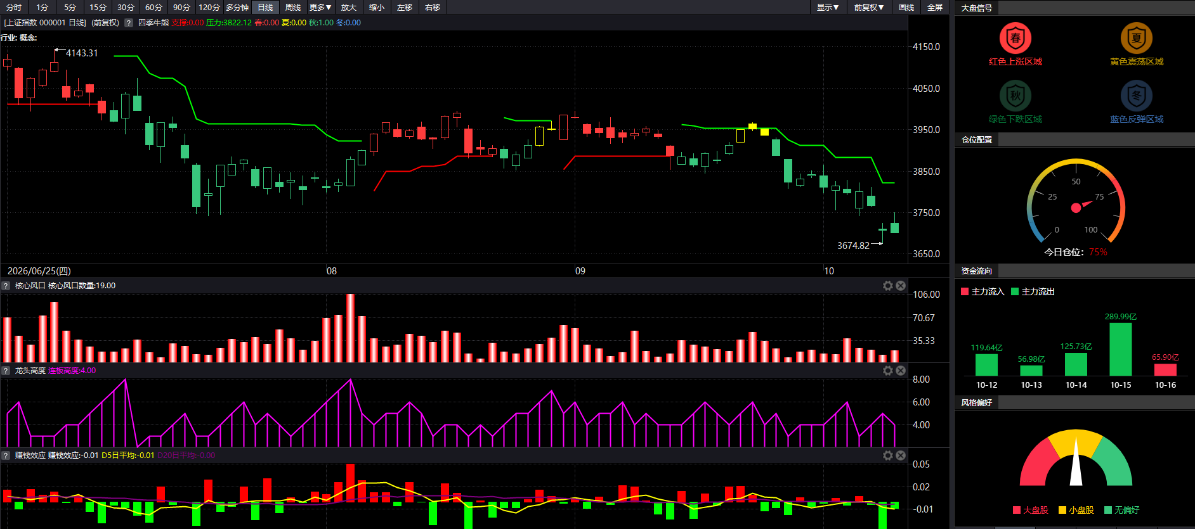
Task: Select the 日线 daily chart tab
Action: click(265, 7)
